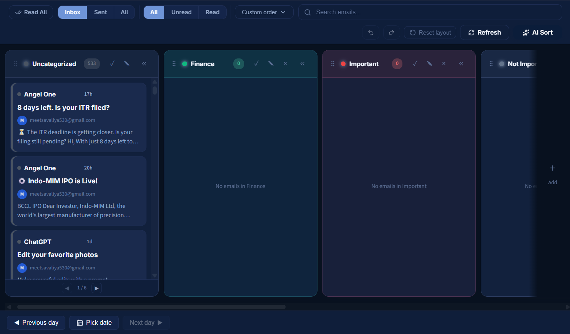The image size is (570, 334).
Task: Go to next page of Uncategorized
Action: pyautogui.click(x=96, y=288)
